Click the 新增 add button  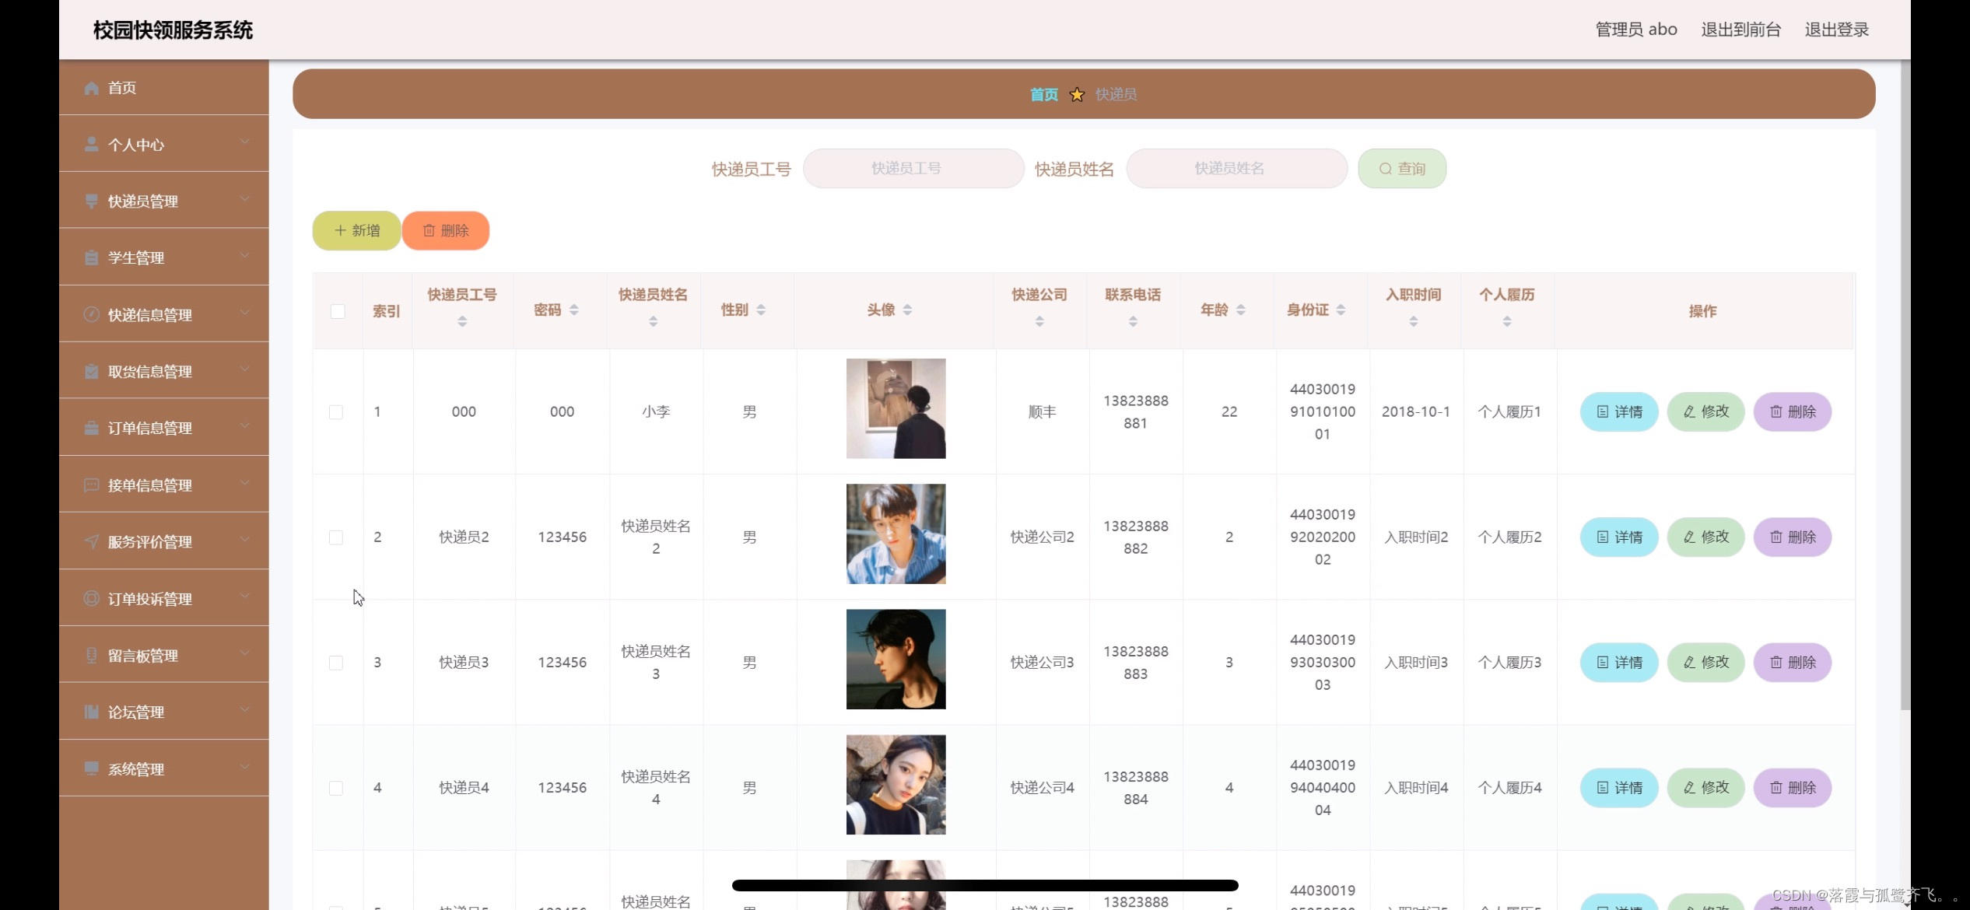pyautogui.click(x=357, y=231)
